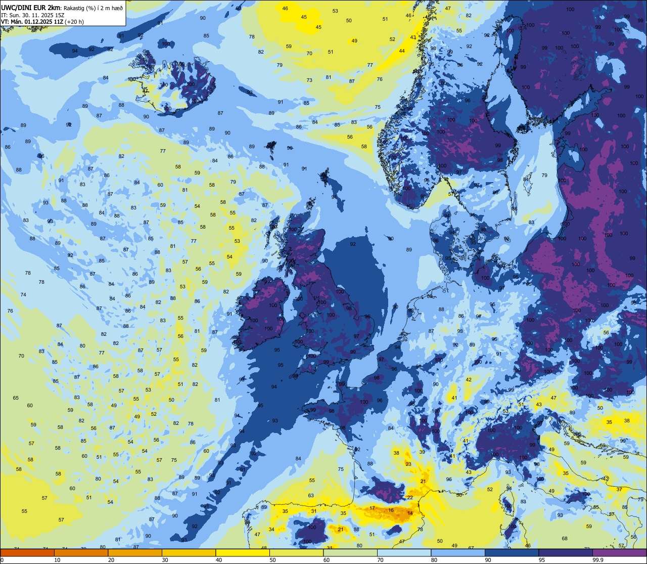Click the humidity value 23 on the map
This screenshot has width=647, height=564.
(408, 464)
